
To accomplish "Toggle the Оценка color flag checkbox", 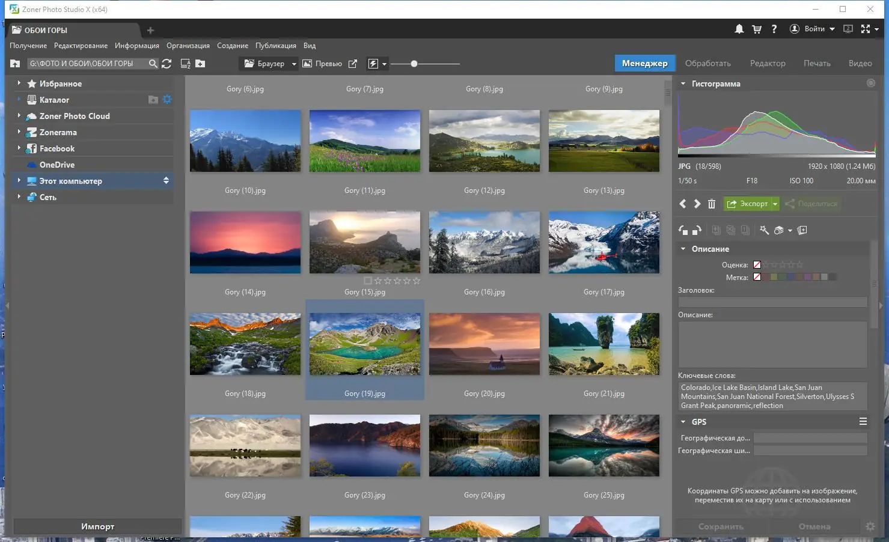I will [x=757, y=264].
